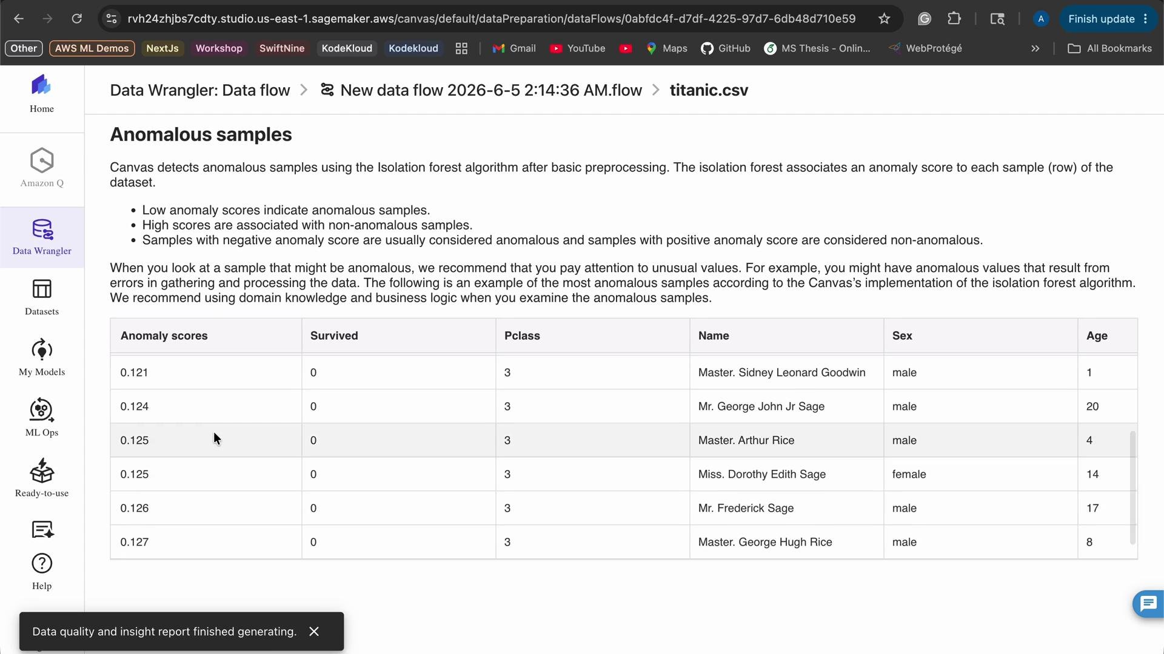The image size is (1164, 654).
Task: Select Mr. Frederick Sage cell
Action: click(x=786, y=508)
